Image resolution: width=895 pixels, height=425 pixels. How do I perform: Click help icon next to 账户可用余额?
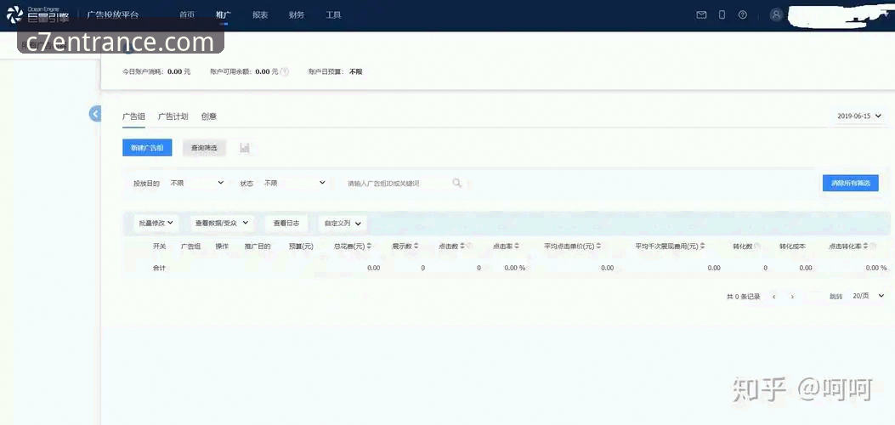click(x=285, y=72)
